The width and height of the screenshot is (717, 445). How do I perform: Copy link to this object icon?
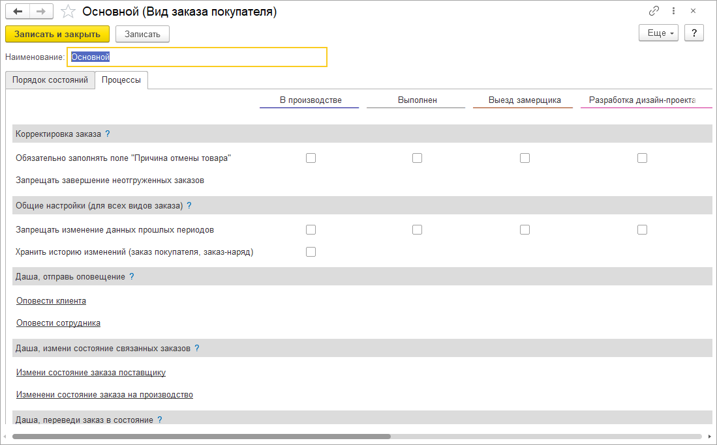[654, 11]
